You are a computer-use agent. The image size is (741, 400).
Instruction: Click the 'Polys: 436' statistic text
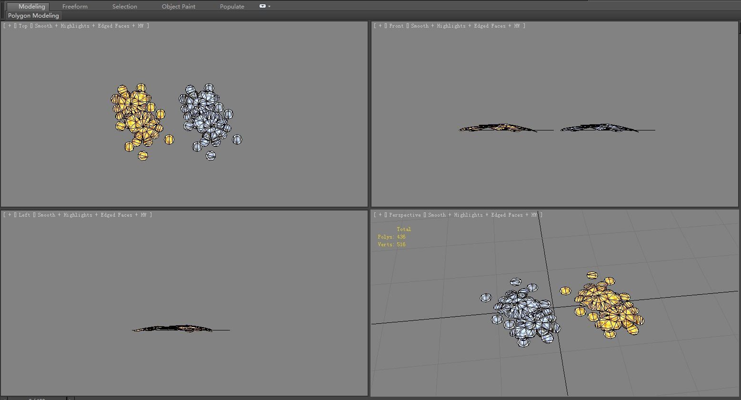[x=391, y=237]
